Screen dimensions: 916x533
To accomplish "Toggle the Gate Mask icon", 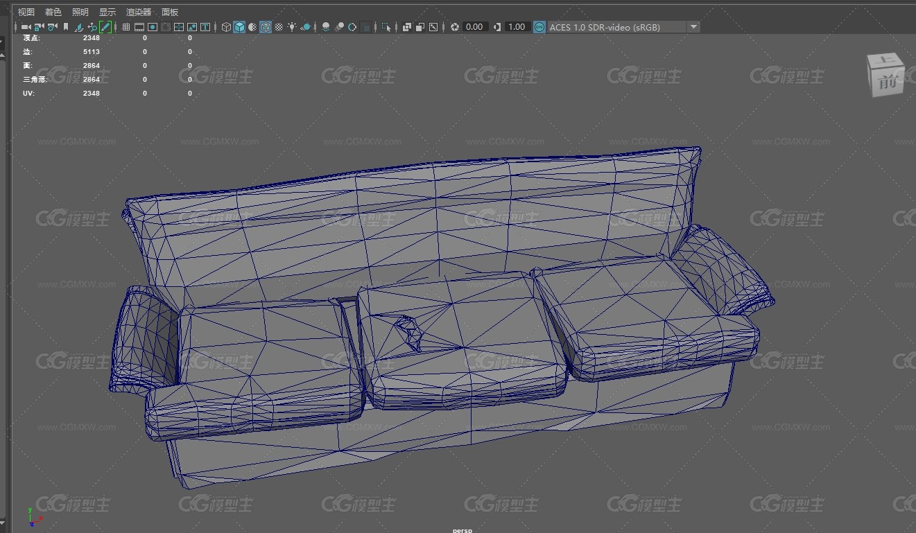I will point(166,27).
